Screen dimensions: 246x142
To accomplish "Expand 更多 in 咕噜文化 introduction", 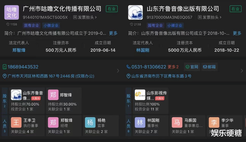I will point(113,33).
